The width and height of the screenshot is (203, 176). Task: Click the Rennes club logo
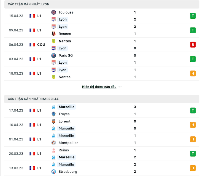tap(54, 34)
